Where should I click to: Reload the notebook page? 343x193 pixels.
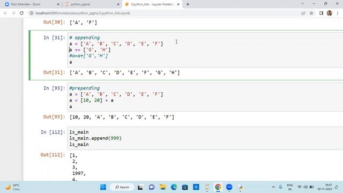[x=21, y=13]
